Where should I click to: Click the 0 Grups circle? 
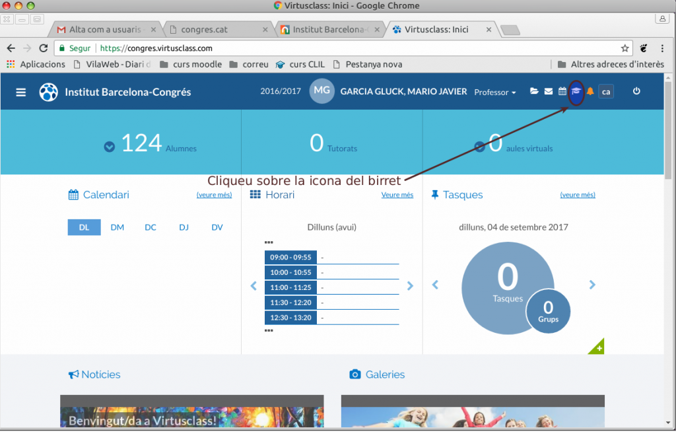[x=548, y=311]
